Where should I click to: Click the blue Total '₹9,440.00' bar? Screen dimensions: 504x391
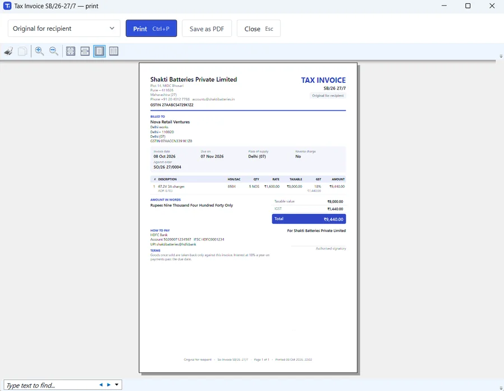[x=309, y=219]
